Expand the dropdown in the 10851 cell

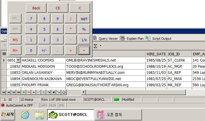click(x=18, y=60)
